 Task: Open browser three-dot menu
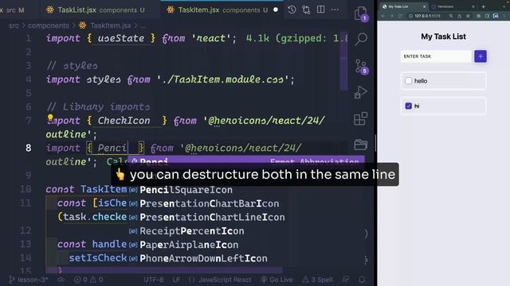point(504,16)
